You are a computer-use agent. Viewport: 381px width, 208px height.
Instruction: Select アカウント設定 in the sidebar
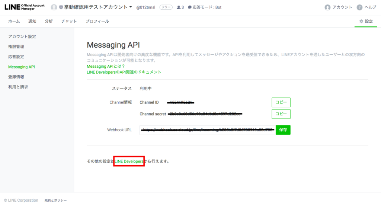tap(22, 37)
